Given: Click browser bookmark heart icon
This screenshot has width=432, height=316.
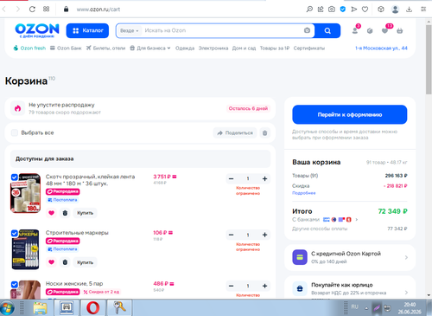Looking at the screenshot, I should point(365,10).
